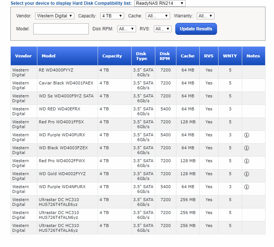Expand the Cache filter dropdown
The width and height of the screenshot is (274, 247).
click(x=158, y=16)
